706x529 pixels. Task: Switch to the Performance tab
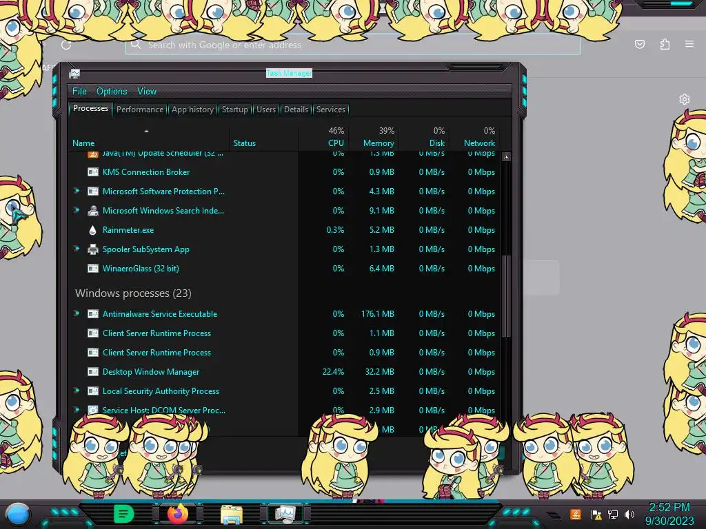[139, 110]
